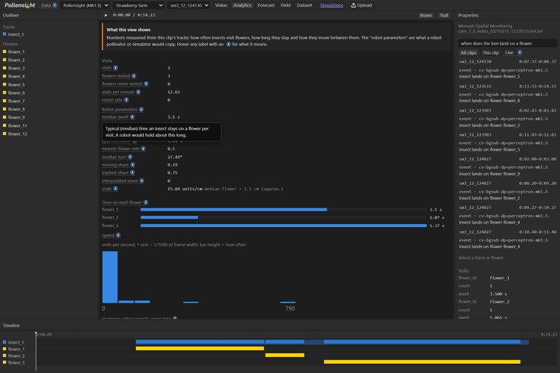Open sm3_12_124130 flower_5 landing result

[x=507, y=69]
